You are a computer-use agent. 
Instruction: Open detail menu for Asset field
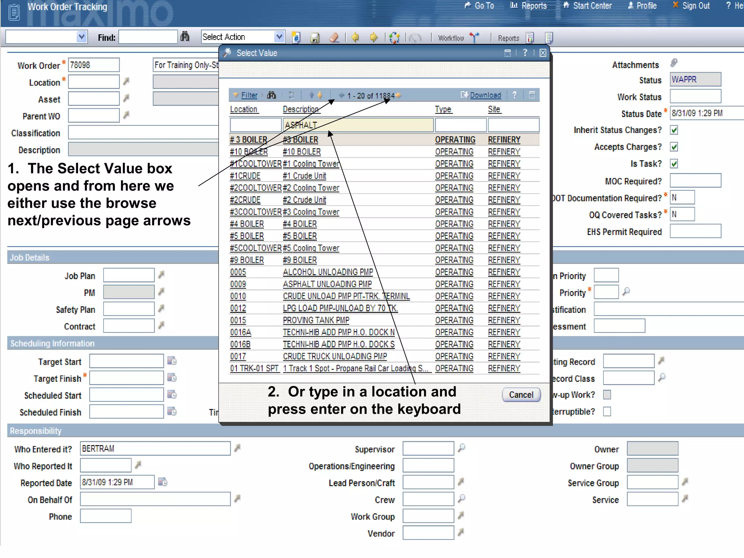point(126,98)
